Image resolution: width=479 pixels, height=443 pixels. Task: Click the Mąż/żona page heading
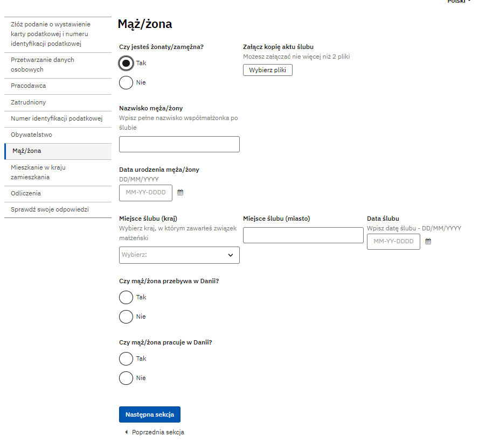145,24
